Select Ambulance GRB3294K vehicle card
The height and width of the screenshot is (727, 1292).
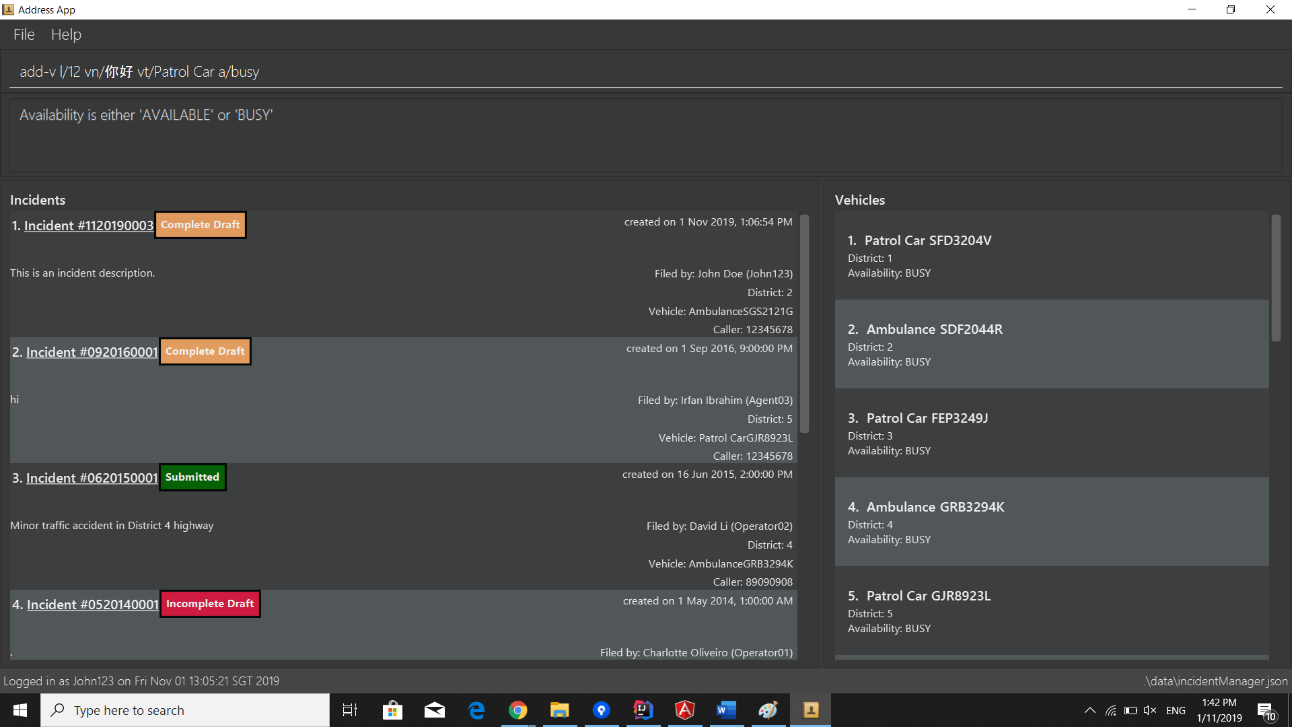click(x=1052, y=522)
